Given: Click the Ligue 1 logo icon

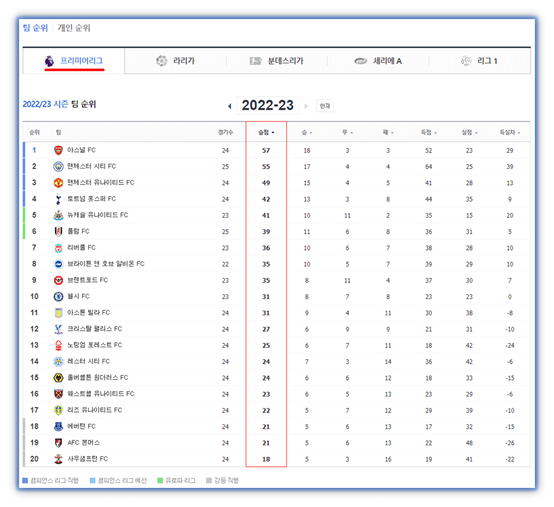Looking at the screenshot, I should [466, 61].
